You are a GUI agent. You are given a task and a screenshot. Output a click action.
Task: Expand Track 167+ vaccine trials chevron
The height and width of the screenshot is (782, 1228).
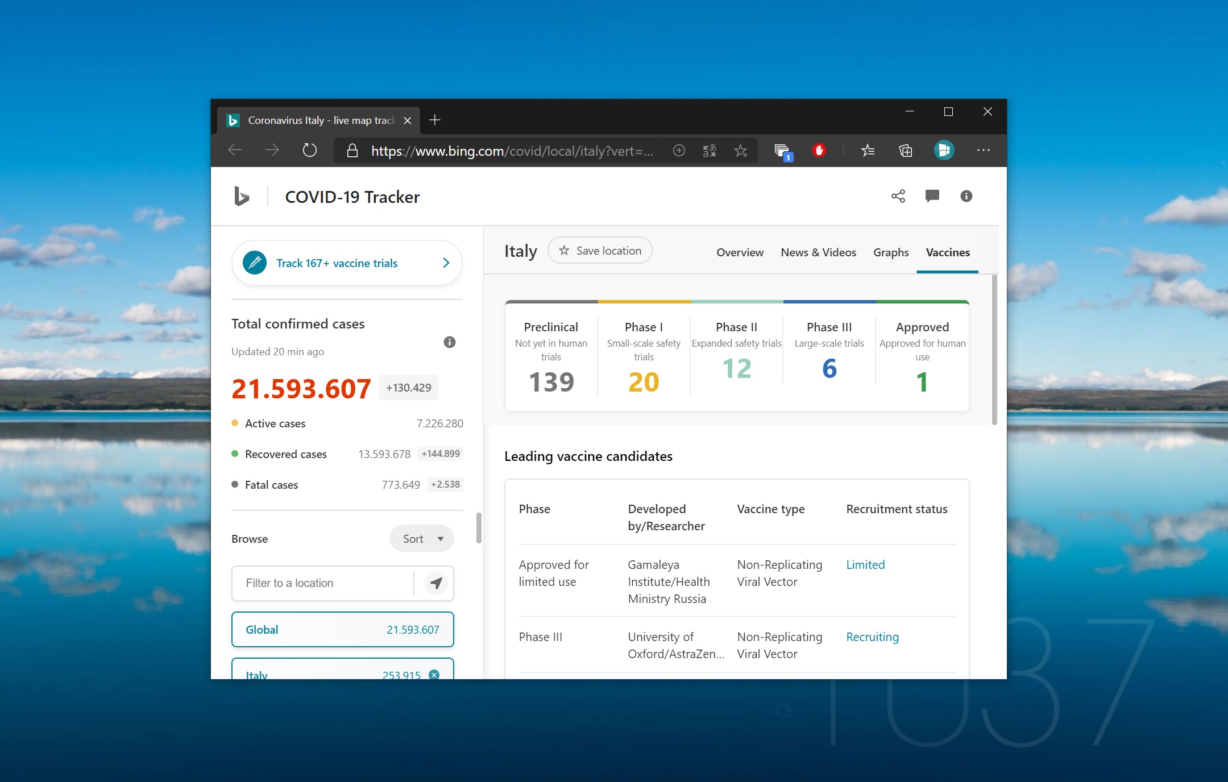pyautogui.click(x=446, y=263)
